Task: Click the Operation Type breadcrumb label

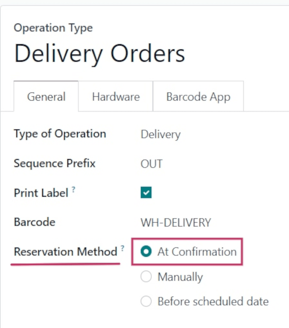Action: pos(53,27)
